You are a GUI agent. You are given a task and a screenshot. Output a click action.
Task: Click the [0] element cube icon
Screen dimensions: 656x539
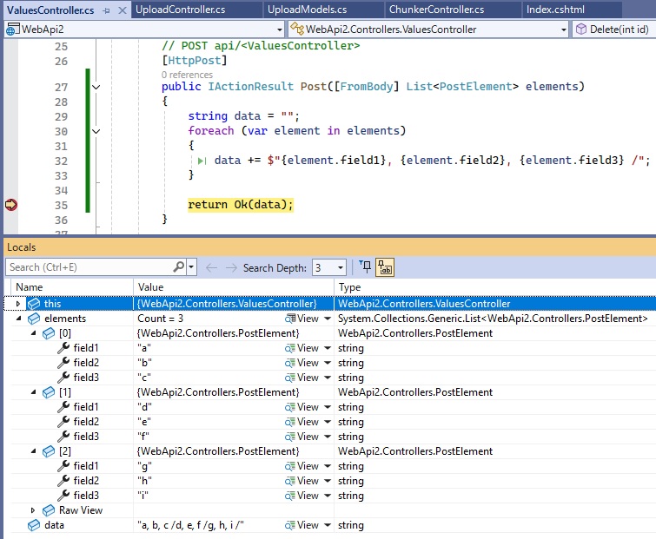[x=49, y=333]
